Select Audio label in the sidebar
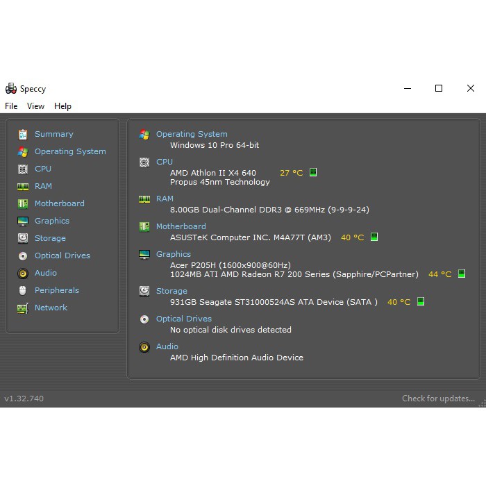 point(46,273)
